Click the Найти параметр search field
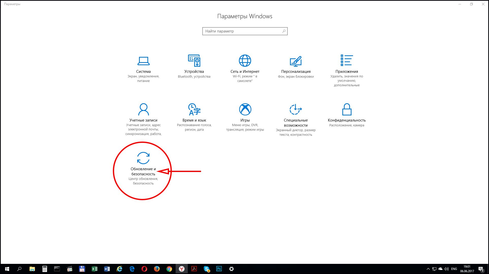This screenshot has width=489, height=274. tap(241, 31)
